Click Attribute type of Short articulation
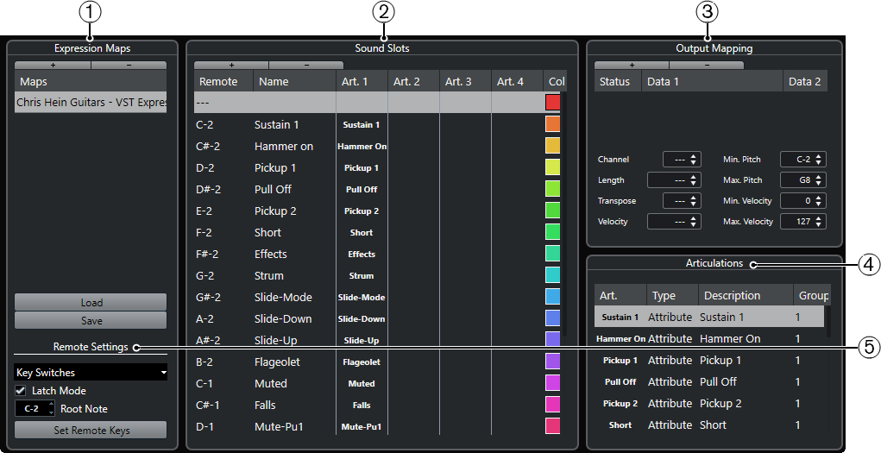Image resolution: width=881 pixels, height=453 pixels. [670, 425]
